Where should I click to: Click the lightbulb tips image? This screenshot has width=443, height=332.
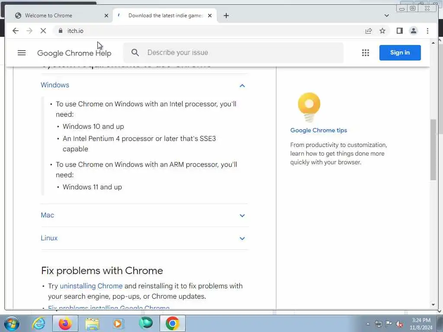(x=309, y=107)
